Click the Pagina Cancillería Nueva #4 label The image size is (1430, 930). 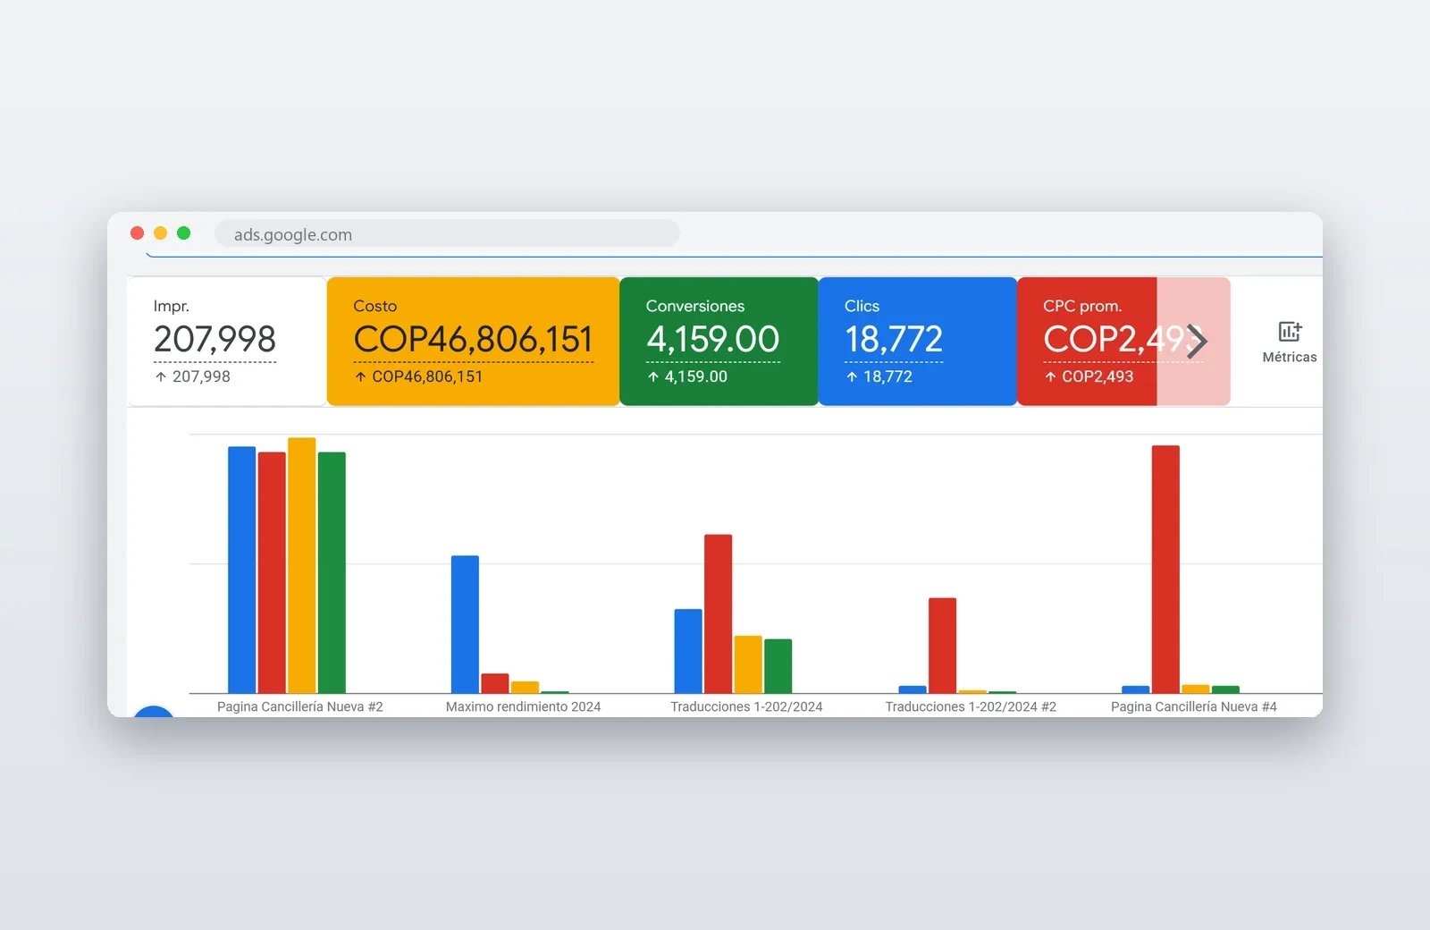(1193, 706)
